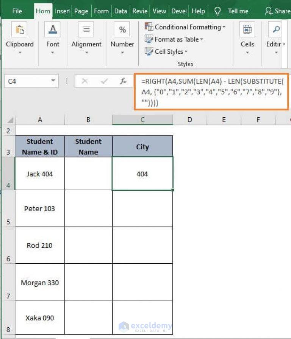This screenshot has width=291, height=339.
Task: Click the Cell Styles icon
Action: [149, 51]
